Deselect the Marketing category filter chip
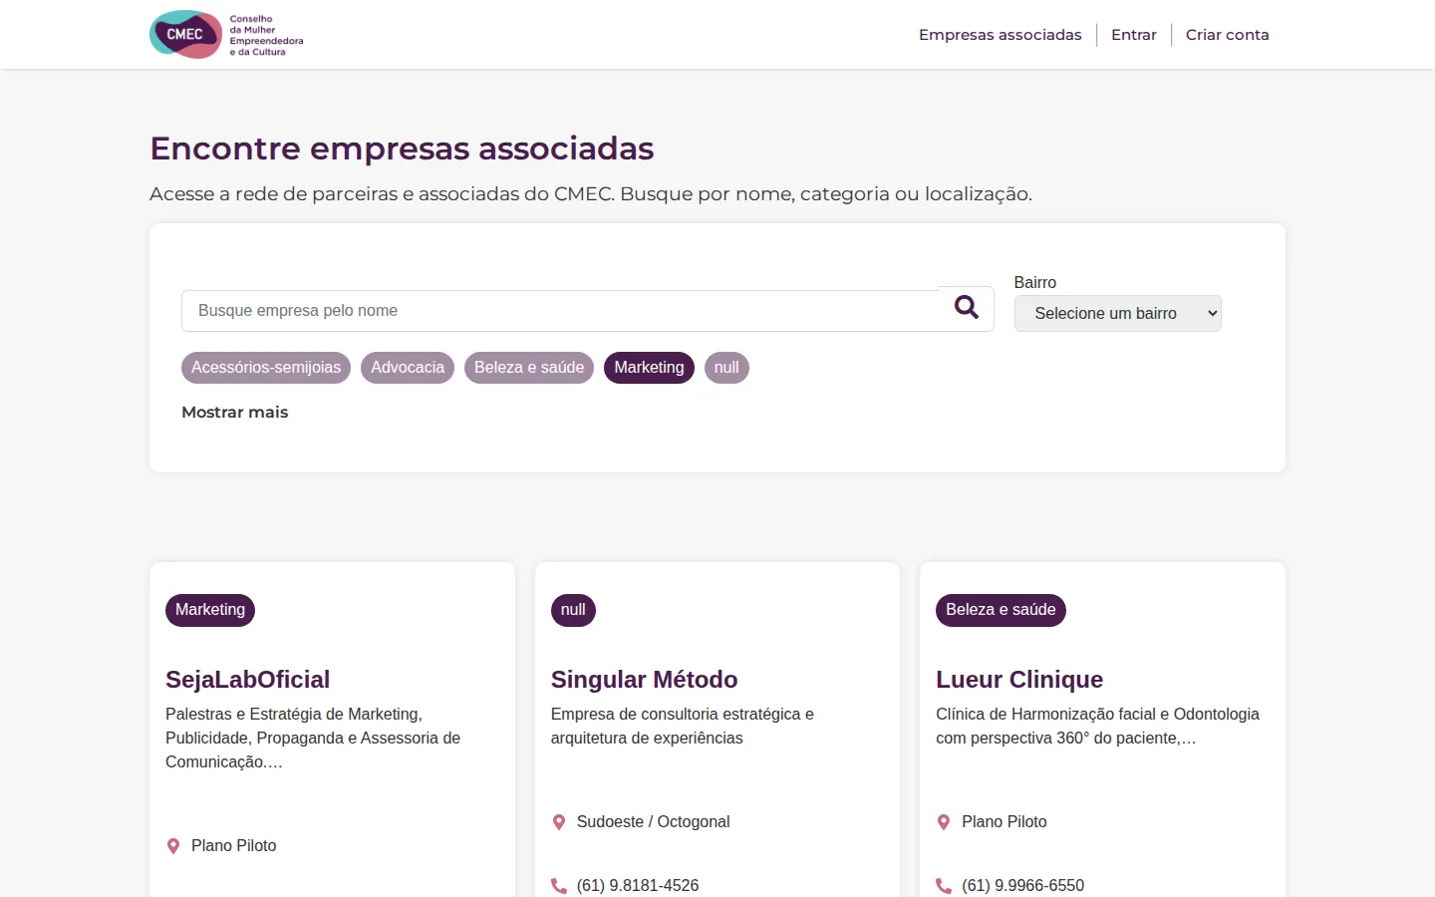Screen dimensions: 1435x897 point(649,368)
